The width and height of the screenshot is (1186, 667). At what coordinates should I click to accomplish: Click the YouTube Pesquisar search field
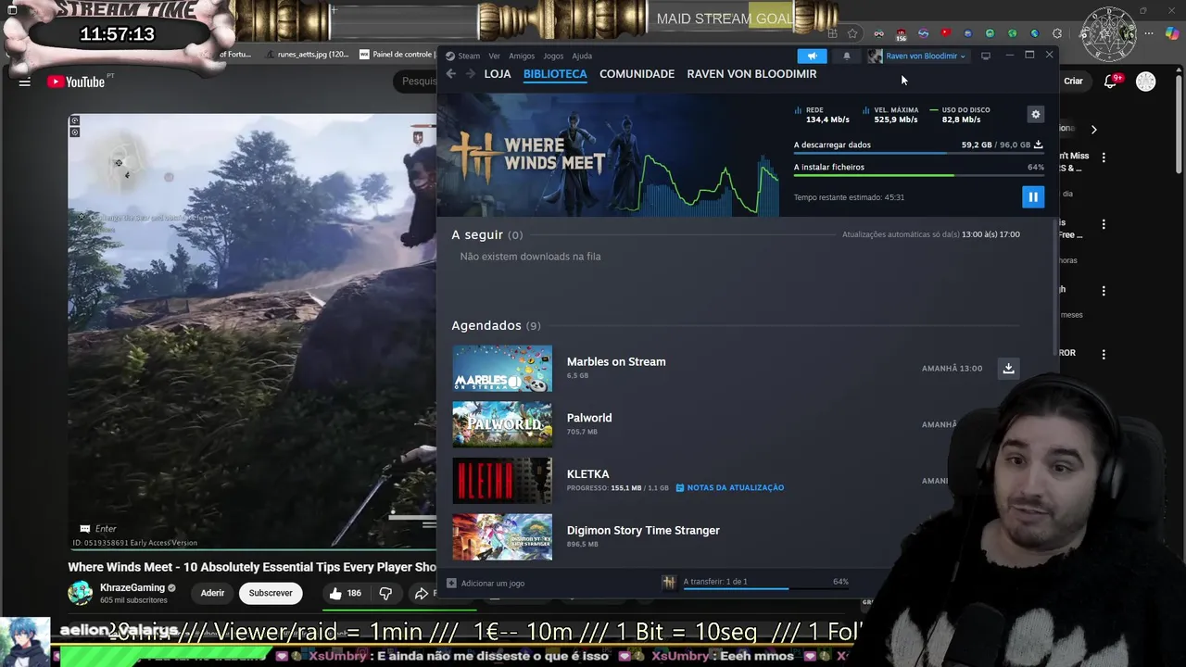pyautogui.click(x=417, y=82)
